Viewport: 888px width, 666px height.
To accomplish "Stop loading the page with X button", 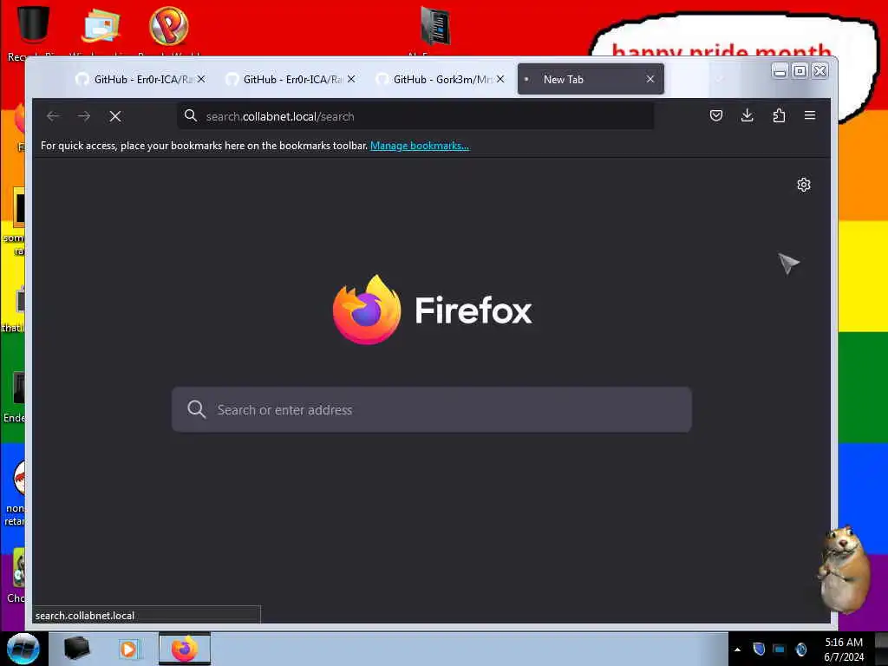I will [x=115, y=117].
